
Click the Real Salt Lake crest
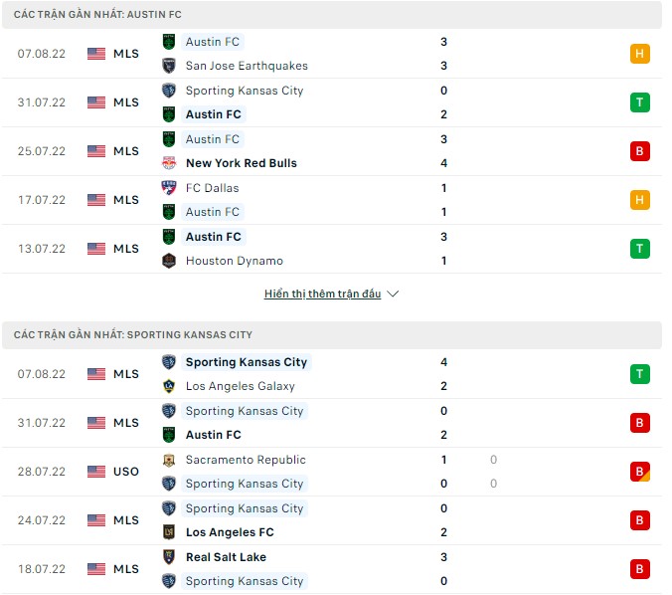pos(169,557)
